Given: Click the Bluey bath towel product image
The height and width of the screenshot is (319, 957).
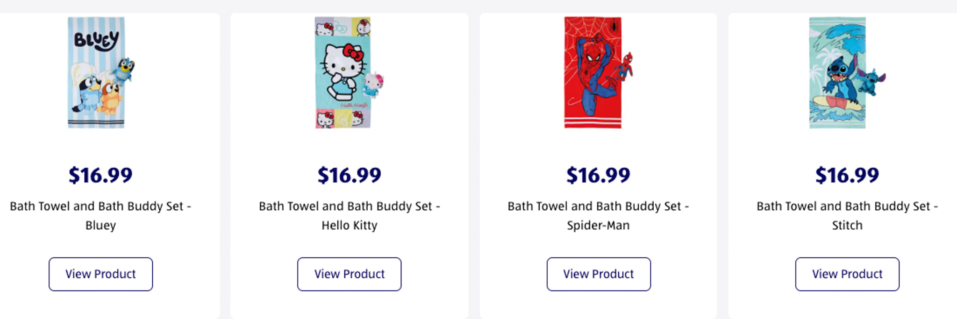Looking at the screenshot, I should coord(96,73).
